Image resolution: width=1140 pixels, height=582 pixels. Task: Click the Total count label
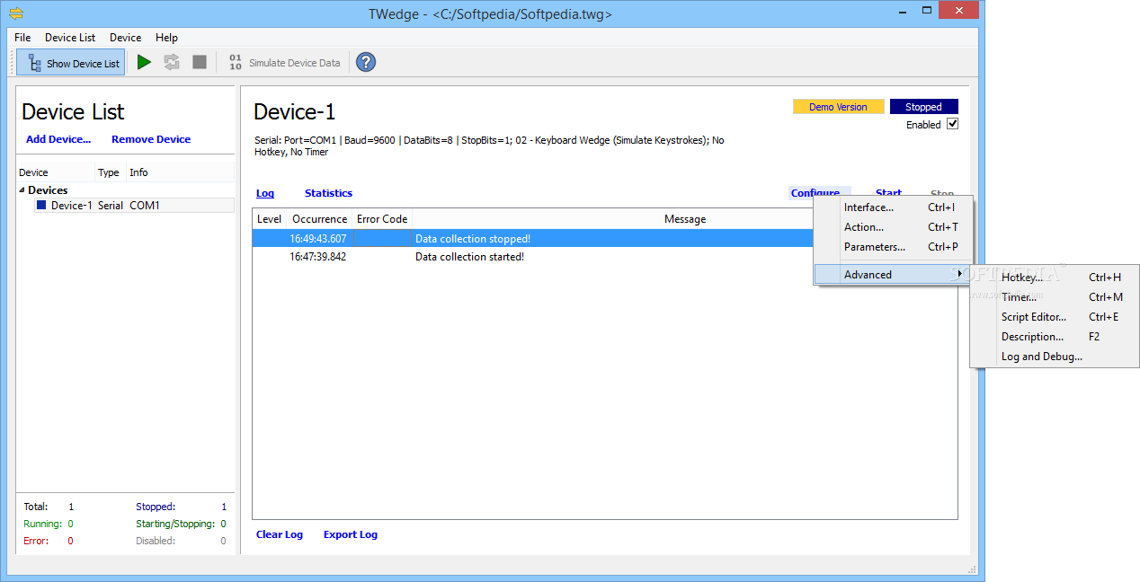[x=36, y=507]
